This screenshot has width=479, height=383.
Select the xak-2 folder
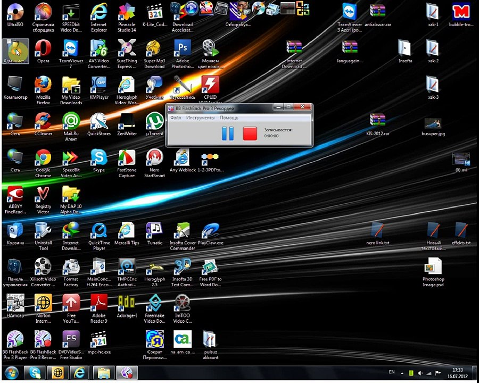click(433, 51)
